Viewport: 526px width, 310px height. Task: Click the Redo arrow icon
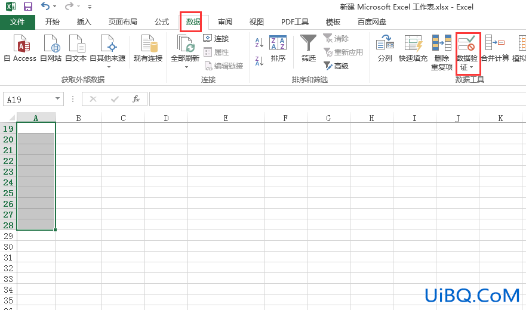coord(69,6)
